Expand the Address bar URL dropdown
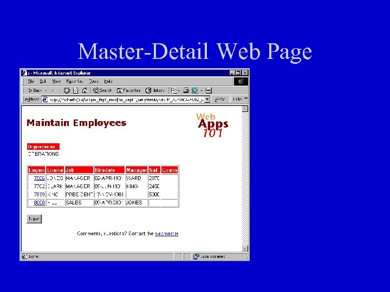 [x=207, y=99]
